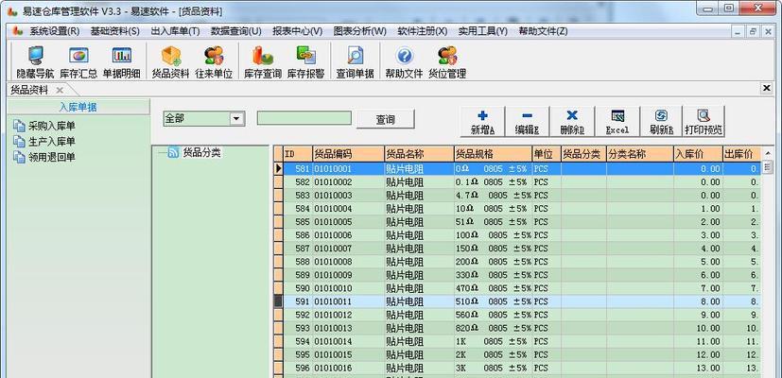Open 库存查询 toolbar icon
Image resolution: width=782 pixels, height=378 pixels.
coord(263,61)
